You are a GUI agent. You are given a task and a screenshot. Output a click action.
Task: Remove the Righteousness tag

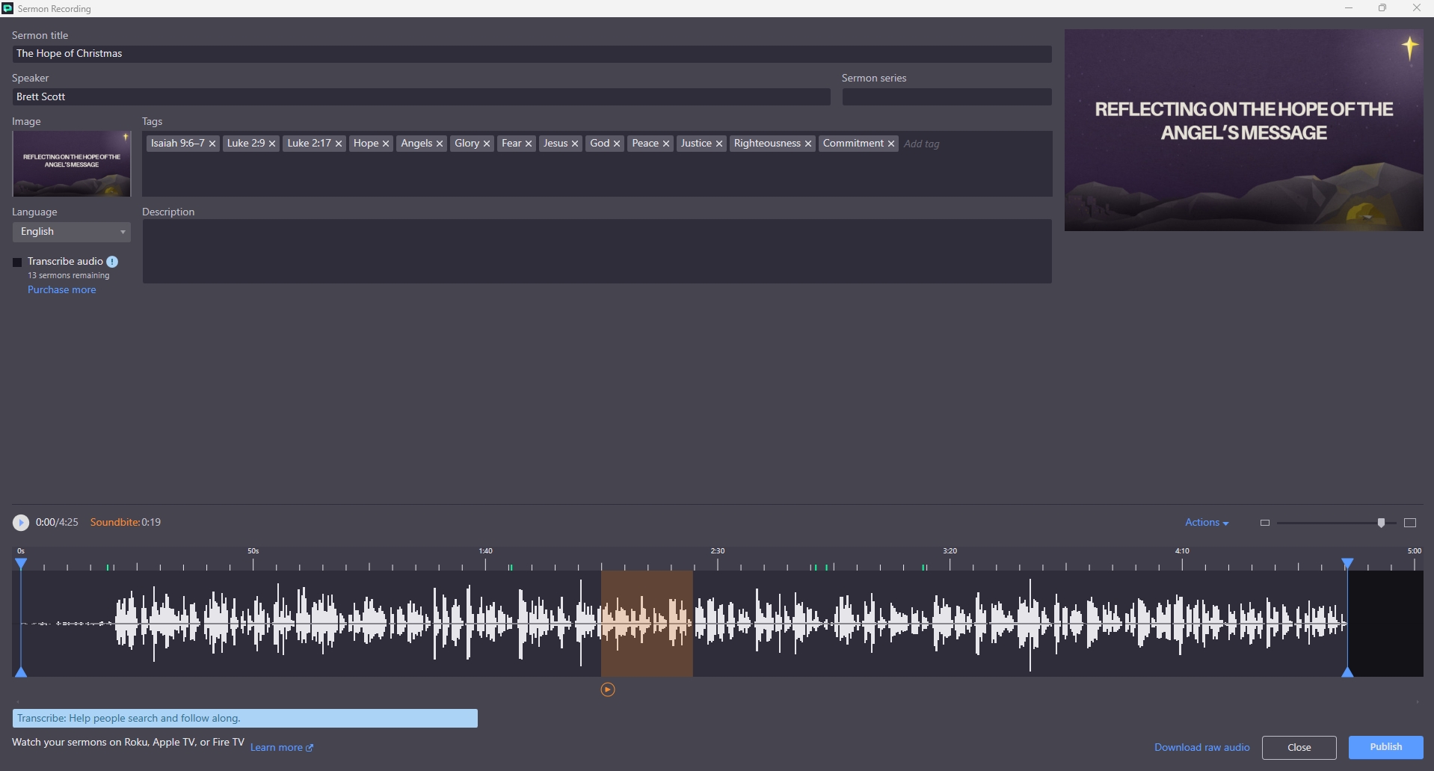pyautogui.click(x=808, y=144)
